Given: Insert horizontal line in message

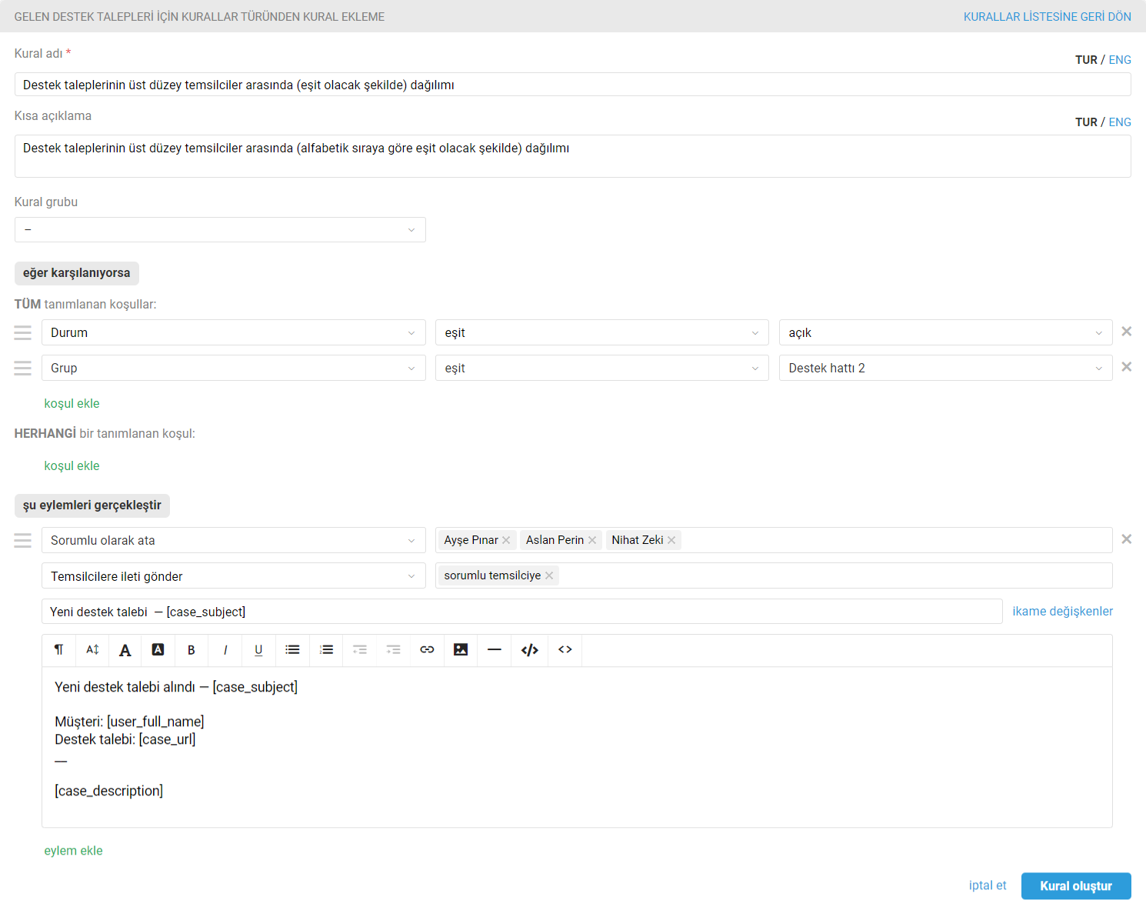Looking at the screenshot, I should pos(495,650).
